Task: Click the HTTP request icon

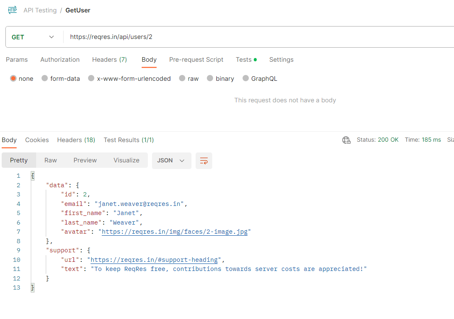Action: pyautogui.click(x=12, y=10)
